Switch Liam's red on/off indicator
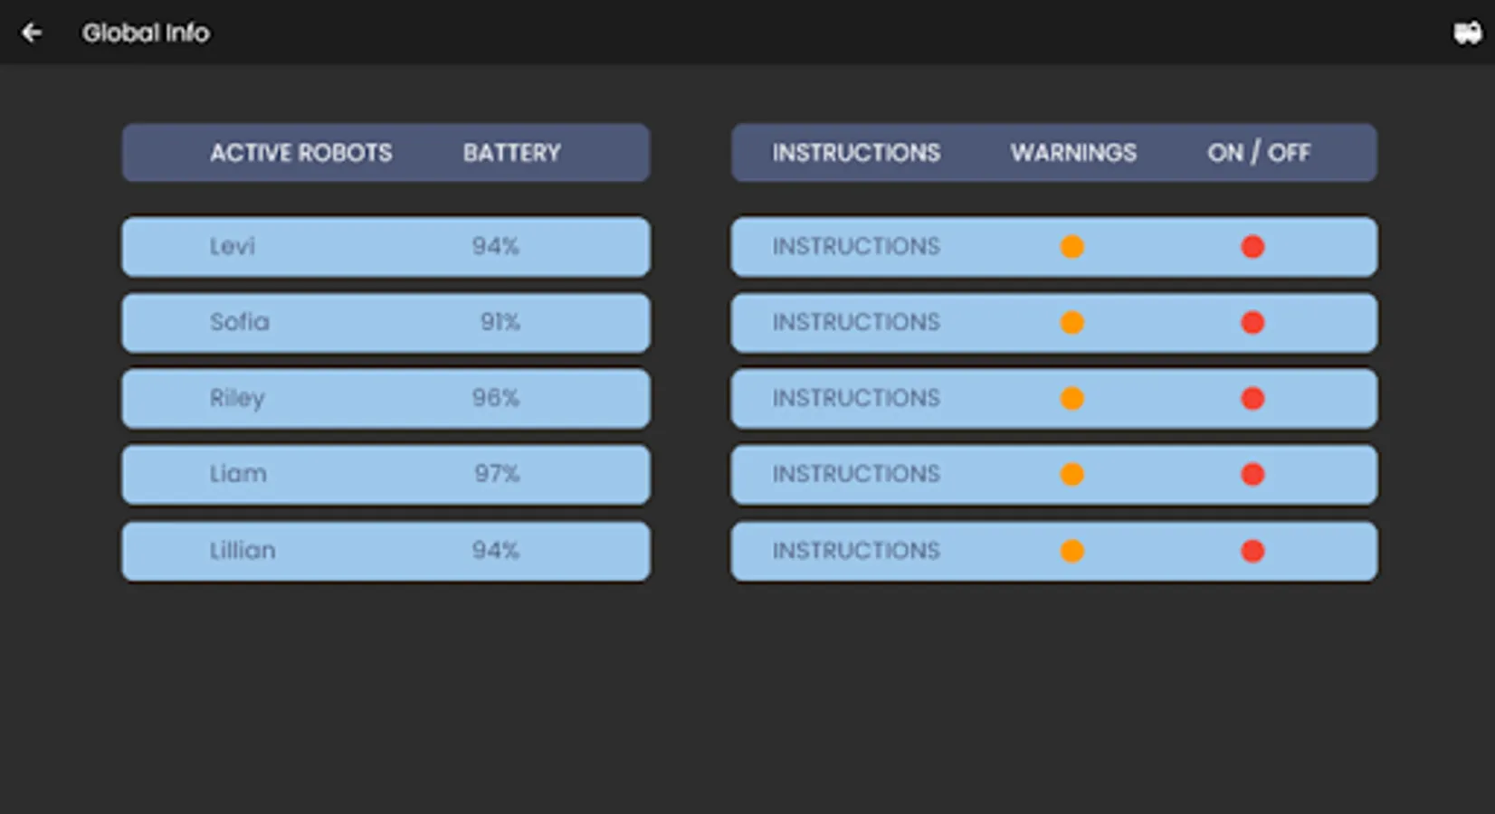The height and width of the screenshot is (814, 1495). click(x=1252, y=474)
